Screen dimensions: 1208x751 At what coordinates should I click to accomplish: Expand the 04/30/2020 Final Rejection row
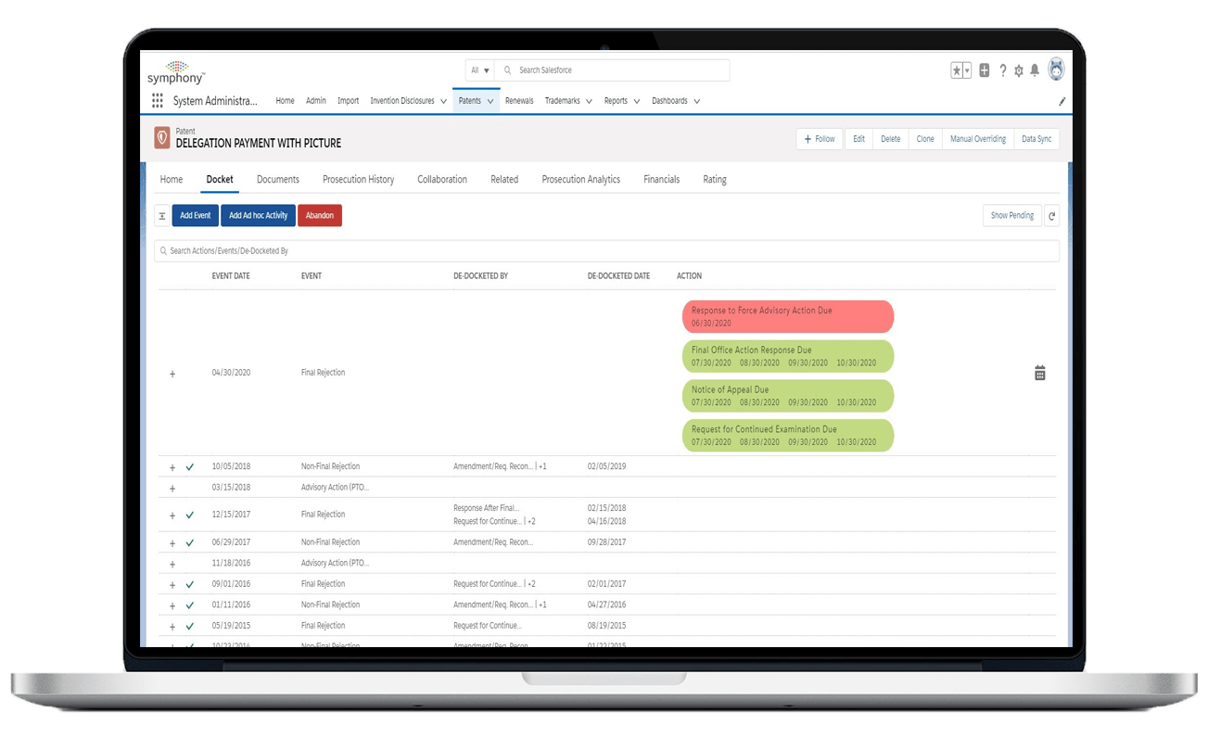point(172,374)
